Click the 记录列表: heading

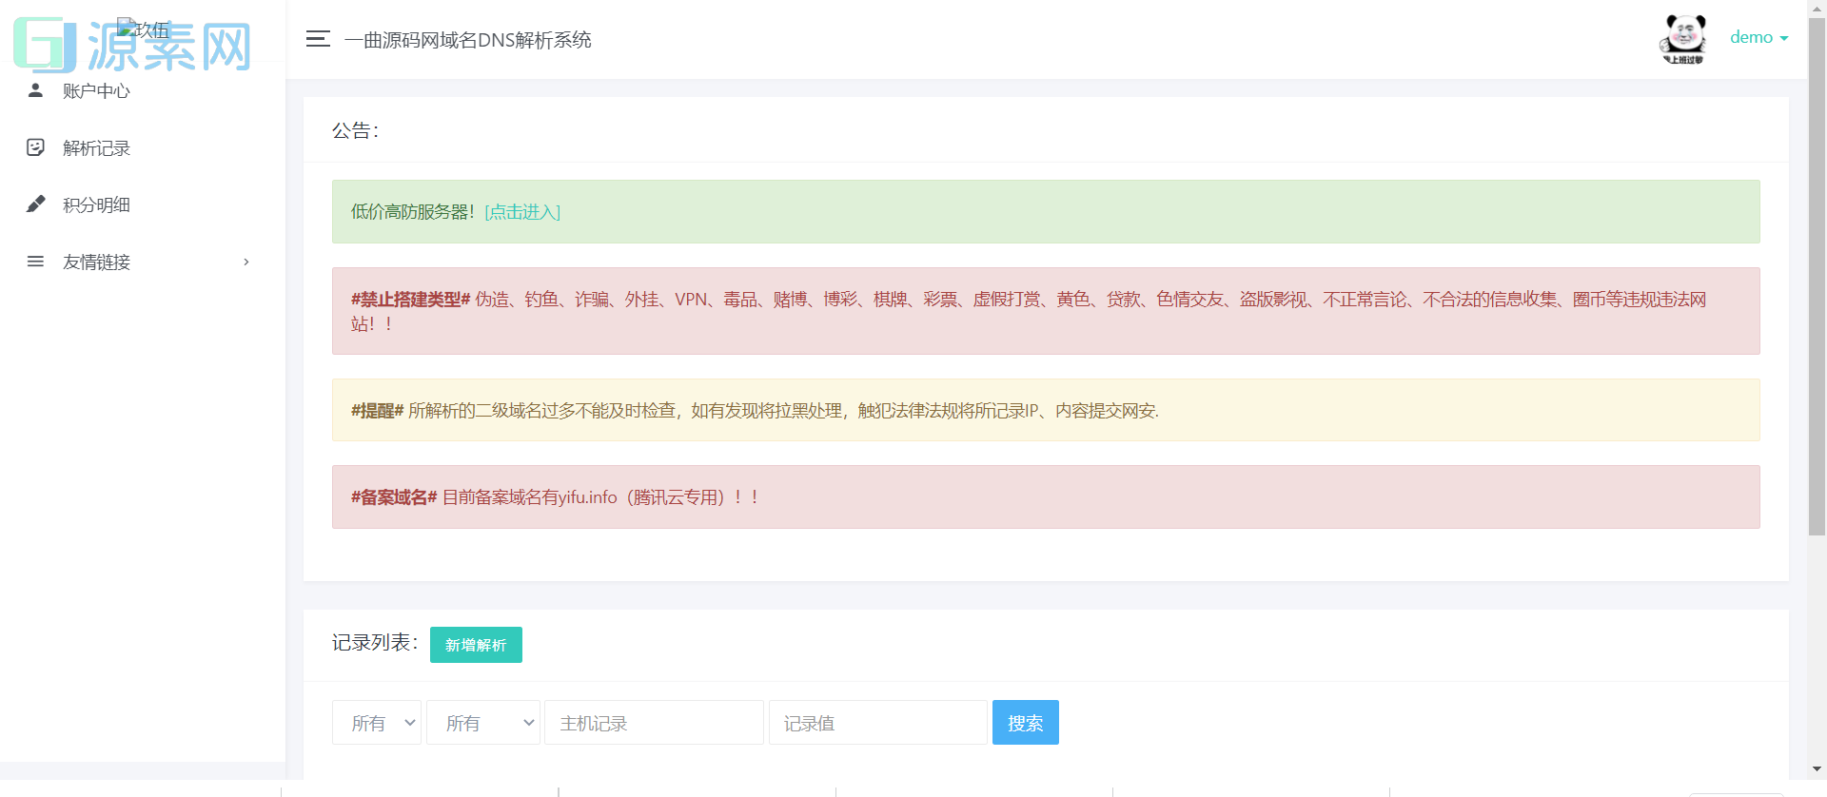[x=375, y=643]
